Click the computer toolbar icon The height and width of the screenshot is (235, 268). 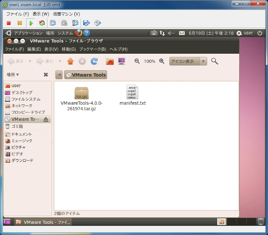tap(122, 61)
